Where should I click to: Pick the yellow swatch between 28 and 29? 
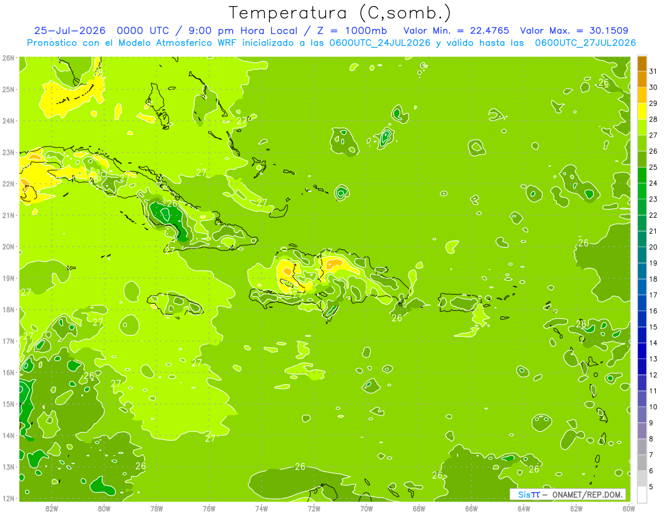tap(642, 111)
